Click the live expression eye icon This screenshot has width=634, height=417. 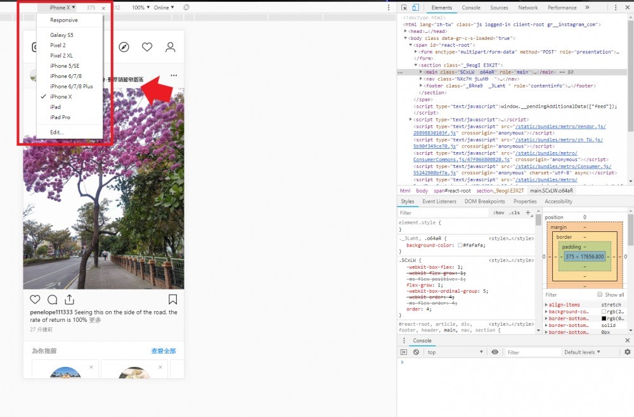(x=495, y=352)
